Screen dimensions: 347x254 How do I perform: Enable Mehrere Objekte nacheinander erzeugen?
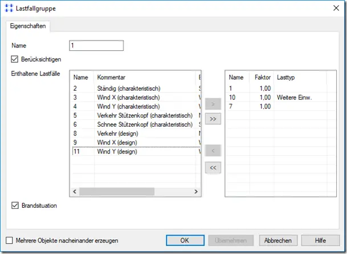pos(9,240)
